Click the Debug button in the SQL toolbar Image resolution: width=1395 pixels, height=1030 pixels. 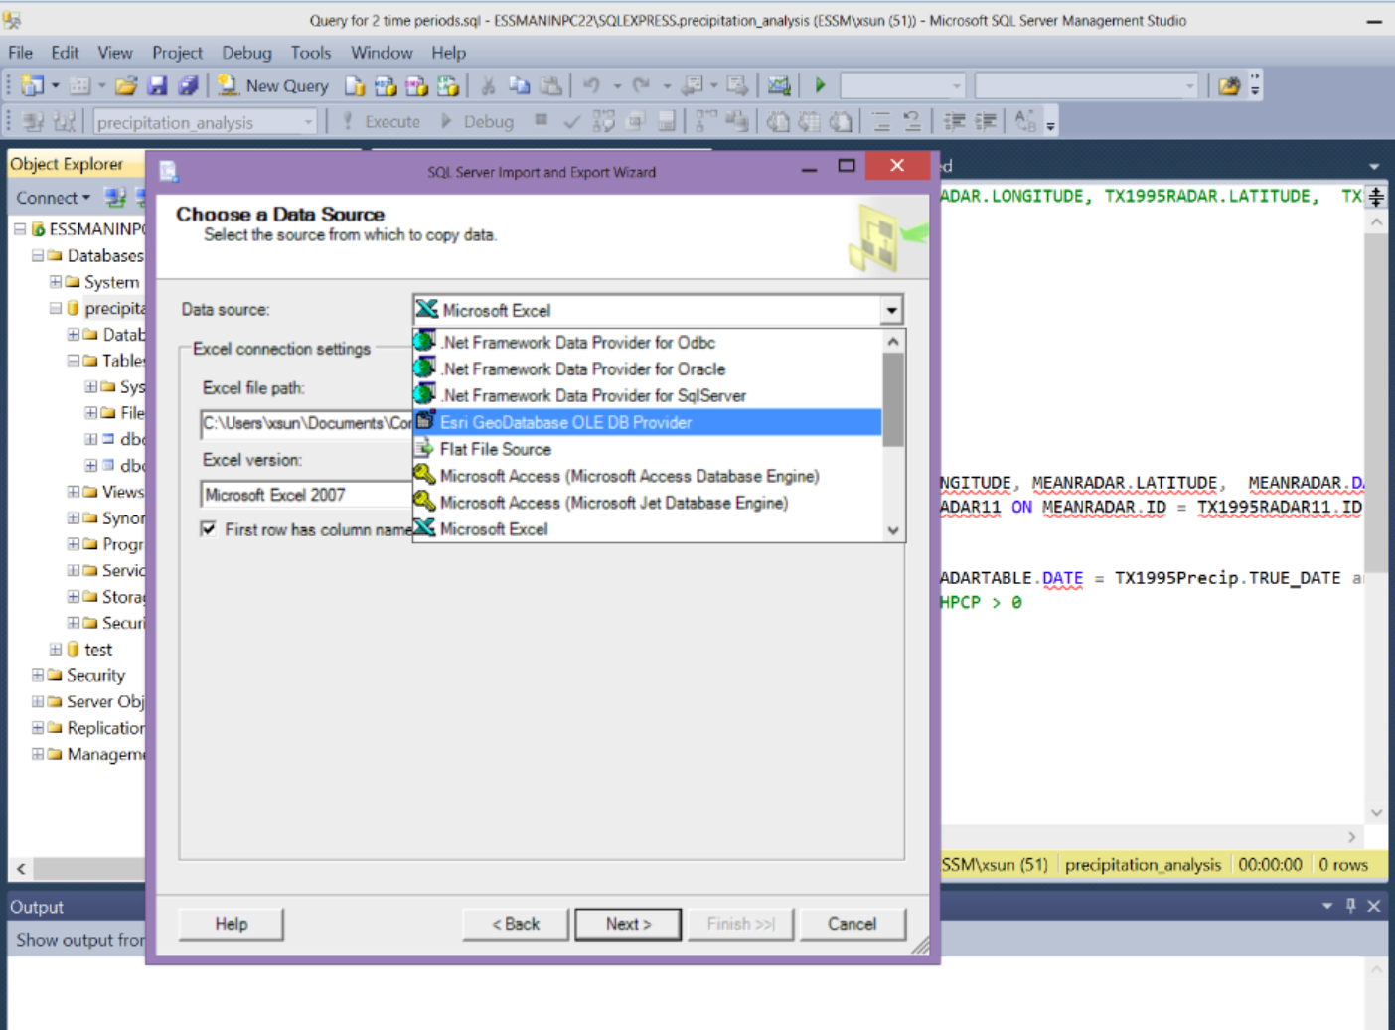pyautogui.click(x=478, y=121)
